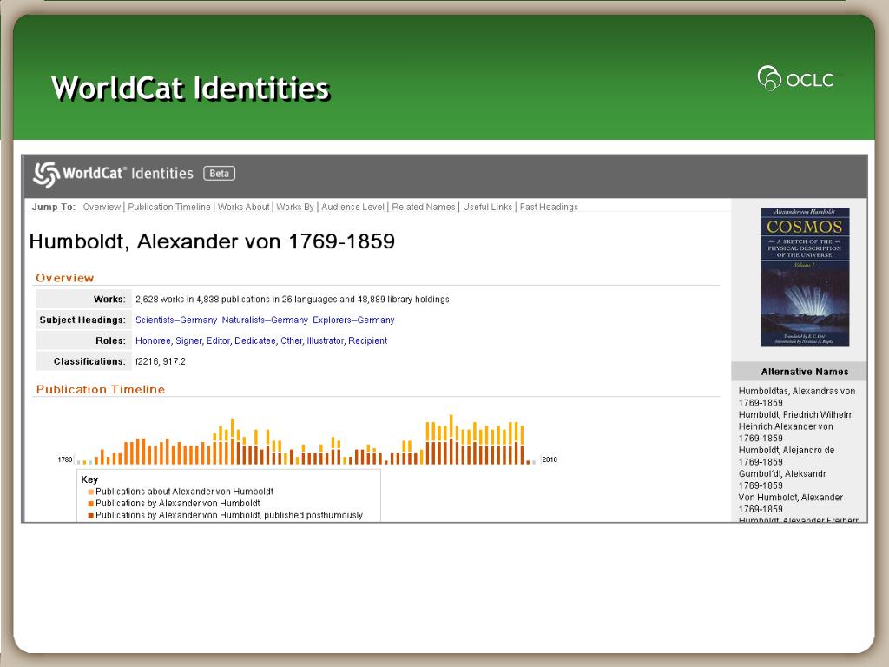
Task: Click the 'Publications about Alexander von Humboldt' key text
Action: [184, 492]
